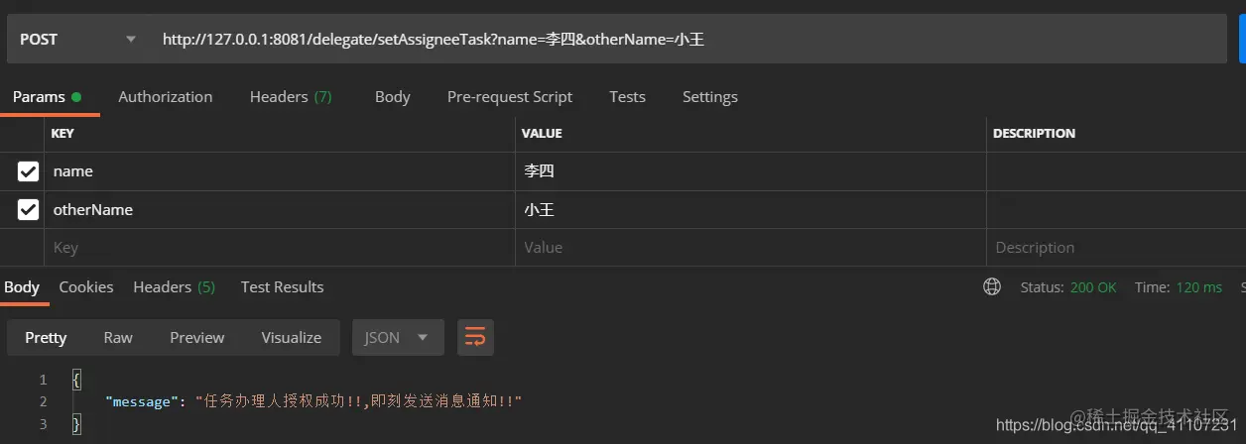Open the Authorization tab
The width and height of the screenshot is (1246, 444).
coord(166,97)
